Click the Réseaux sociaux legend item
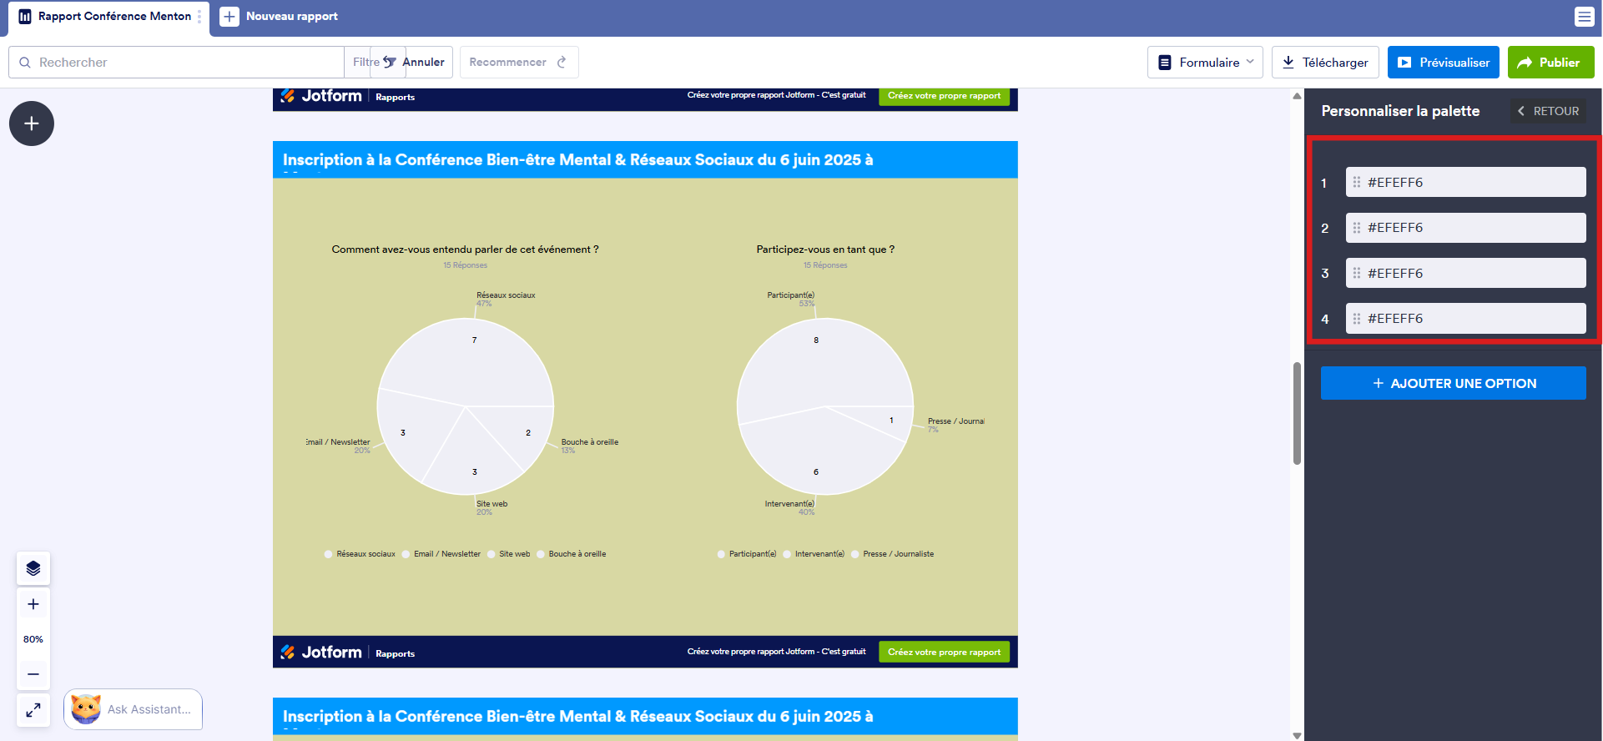Screen dimensions: 1603x741 [360, 554]
